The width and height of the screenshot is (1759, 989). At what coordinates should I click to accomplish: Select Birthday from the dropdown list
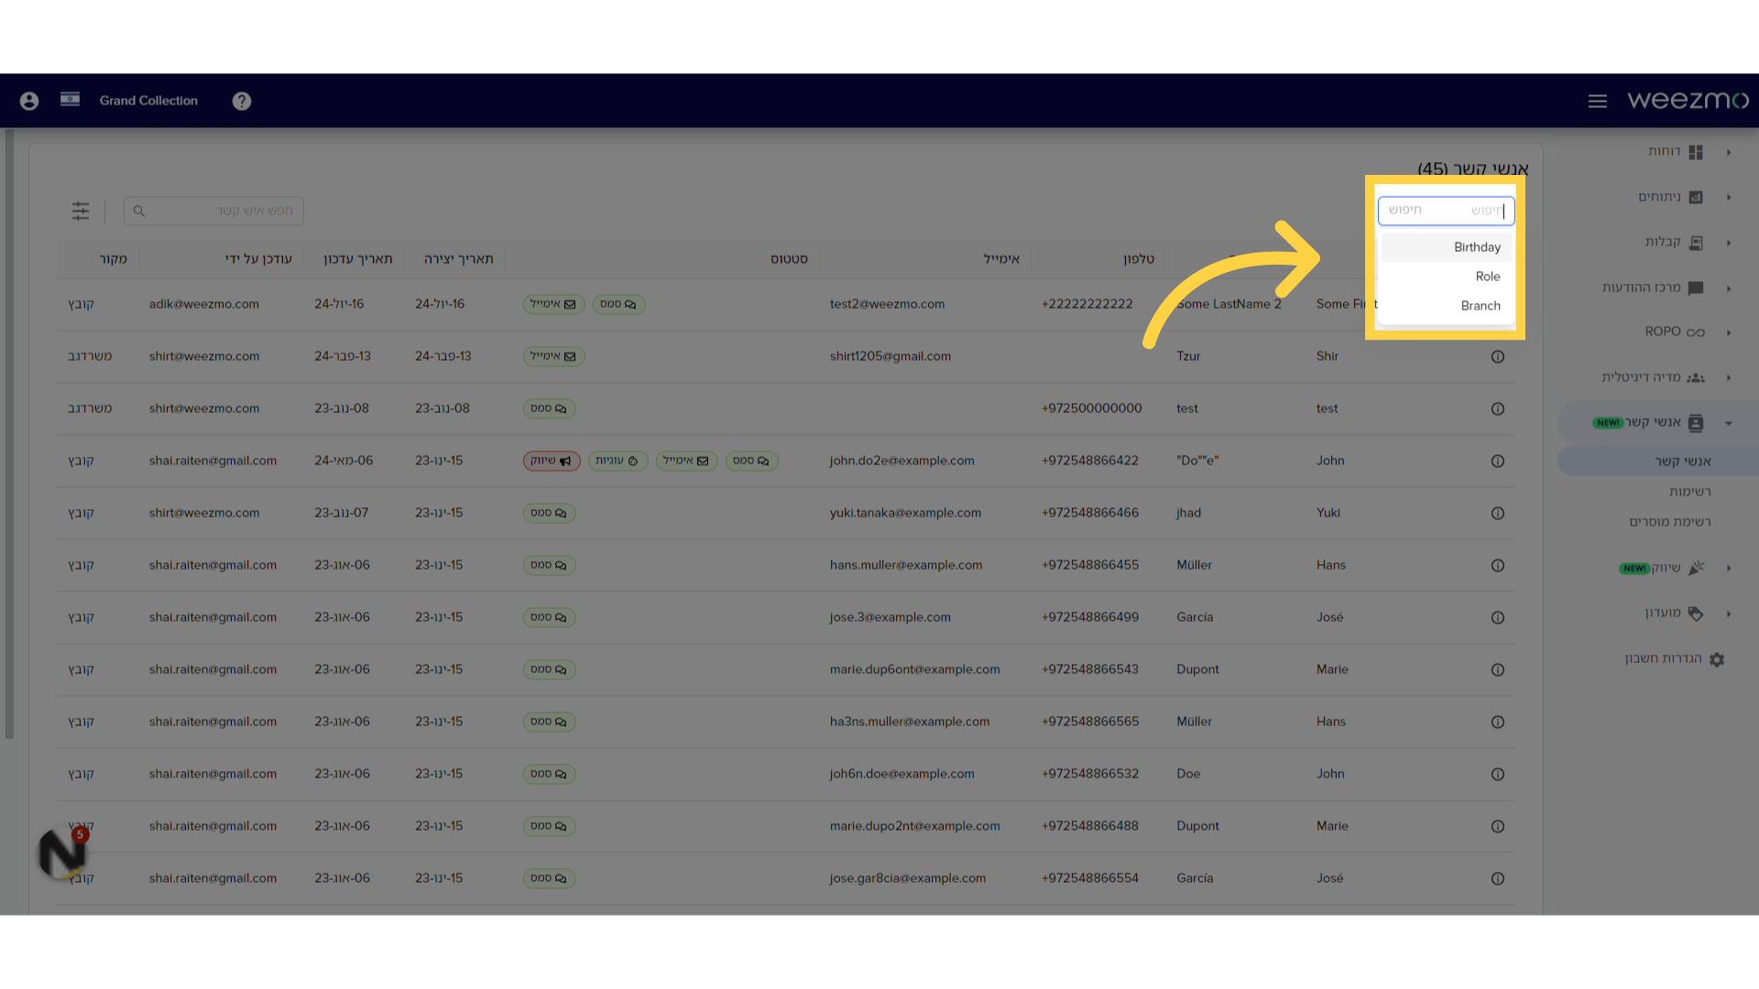point(1447,247)
